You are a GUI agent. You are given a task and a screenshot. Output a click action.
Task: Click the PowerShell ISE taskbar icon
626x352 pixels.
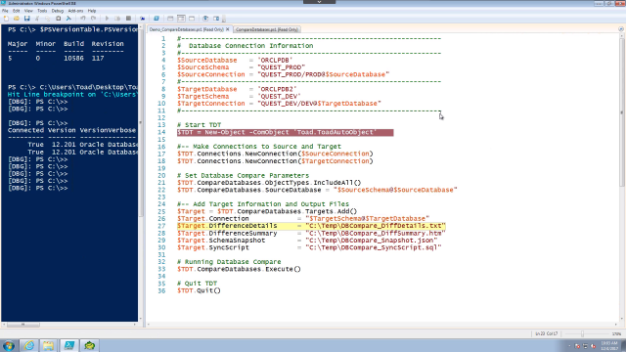69,345
